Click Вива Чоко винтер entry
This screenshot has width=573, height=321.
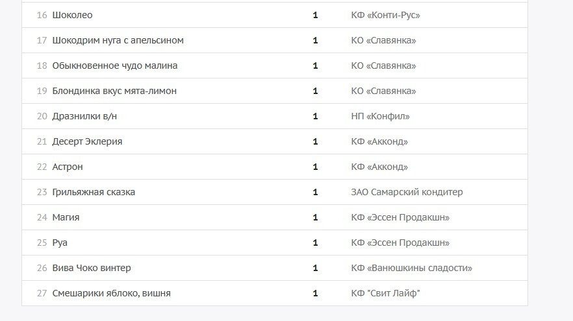pos(92,268)
